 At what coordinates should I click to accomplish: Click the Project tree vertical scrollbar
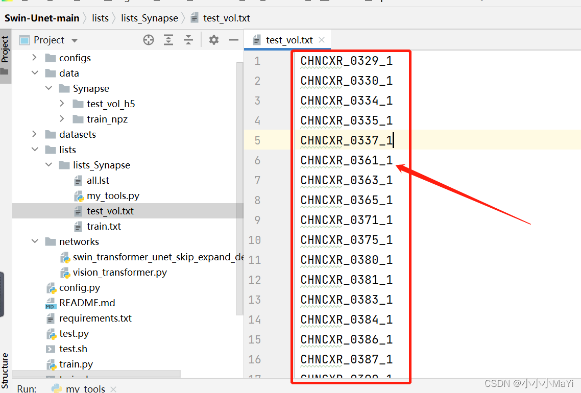[239, 189]
